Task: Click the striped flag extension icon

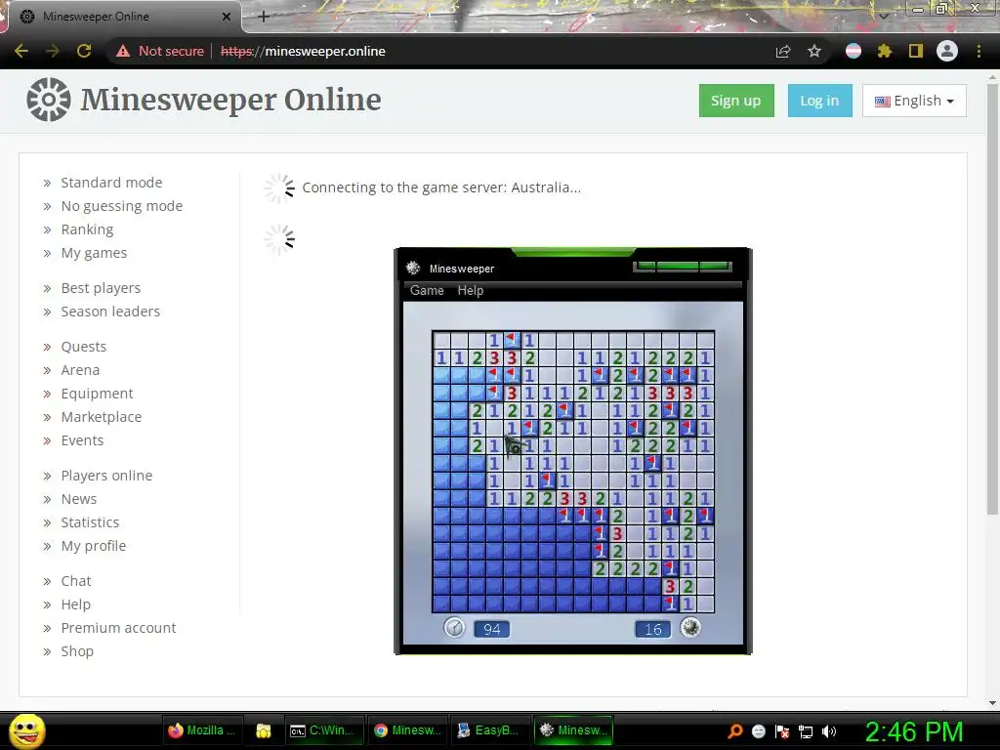Action: (854, 51)
